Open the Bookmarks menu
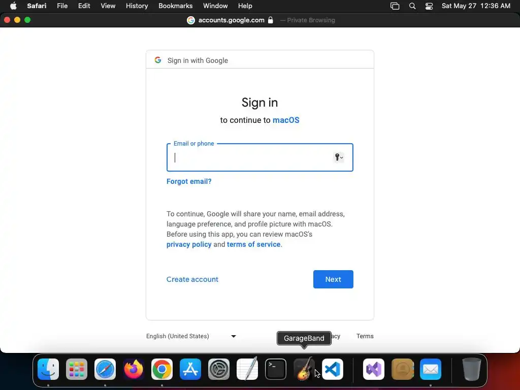 tap(175, 6)
